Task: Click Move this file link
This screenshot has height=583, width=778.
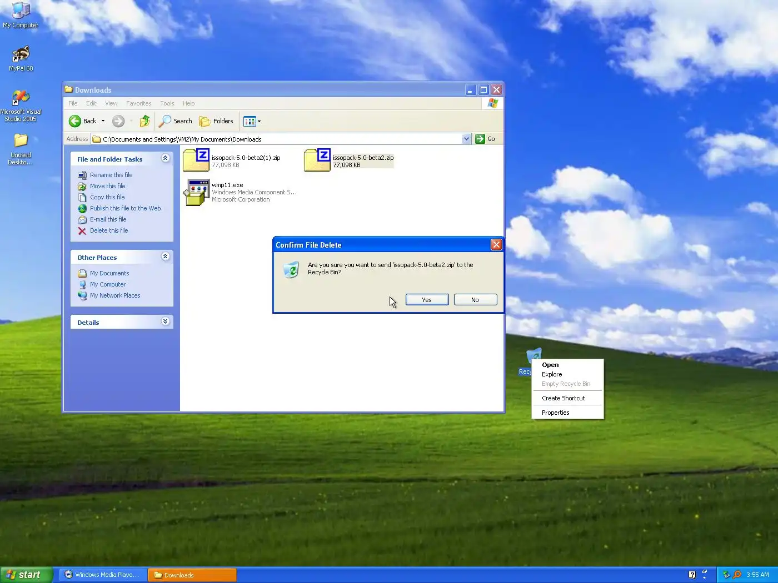Action: 107,186
